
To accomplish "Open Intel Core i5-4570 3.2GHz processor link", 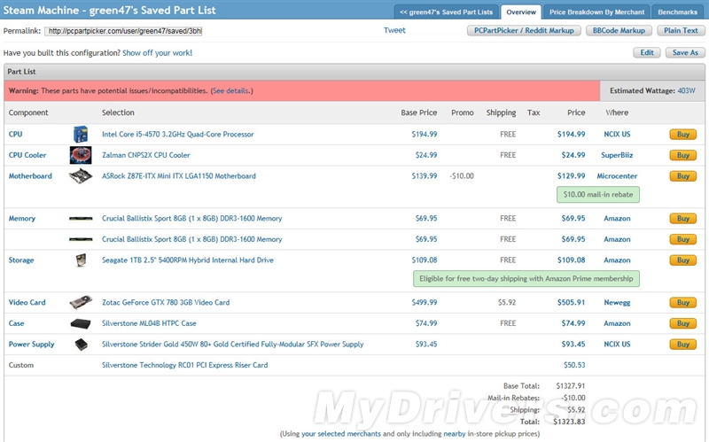I will (x=178, y=135).
